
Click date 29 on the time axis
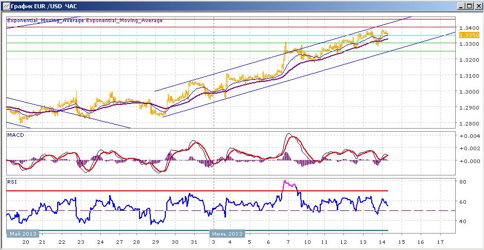pyautogui.click(x=155, y=242)
